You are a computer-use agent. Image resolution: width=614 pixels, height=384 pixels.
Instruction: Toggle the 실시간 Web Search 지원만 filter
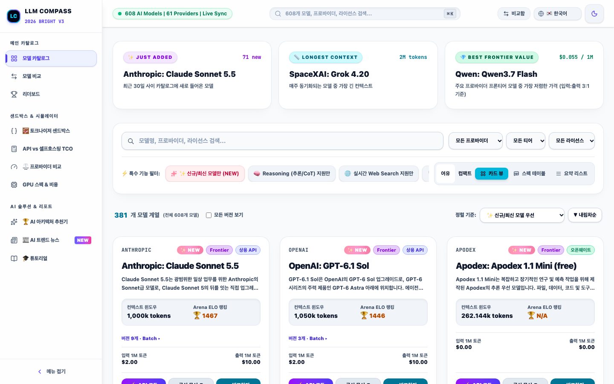pyautogui.click(x=379, y=174)
